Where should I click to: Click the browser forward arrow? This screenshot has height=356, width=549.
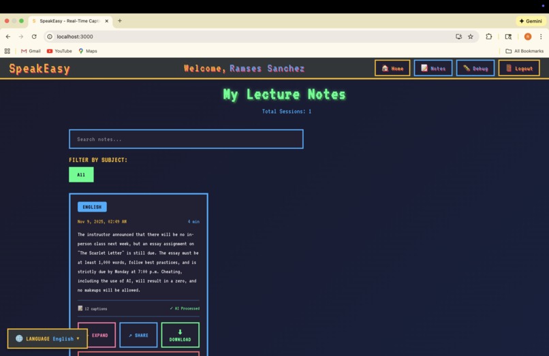[21, 36]
